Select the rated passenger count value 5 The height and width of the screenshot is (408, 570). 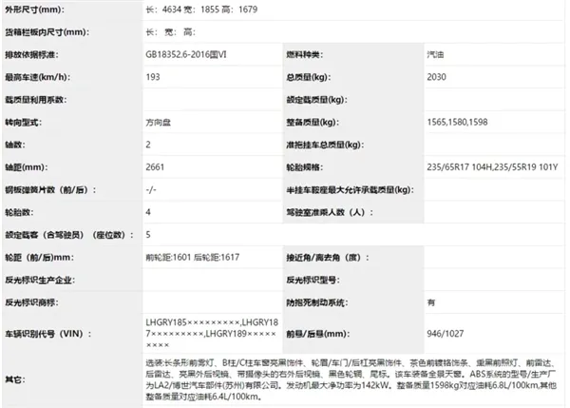[148, 234]
